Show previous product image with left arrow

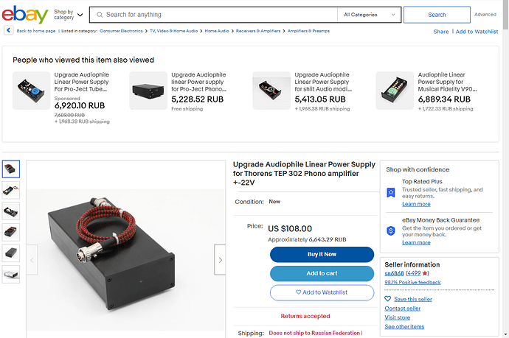pos(32,260)
